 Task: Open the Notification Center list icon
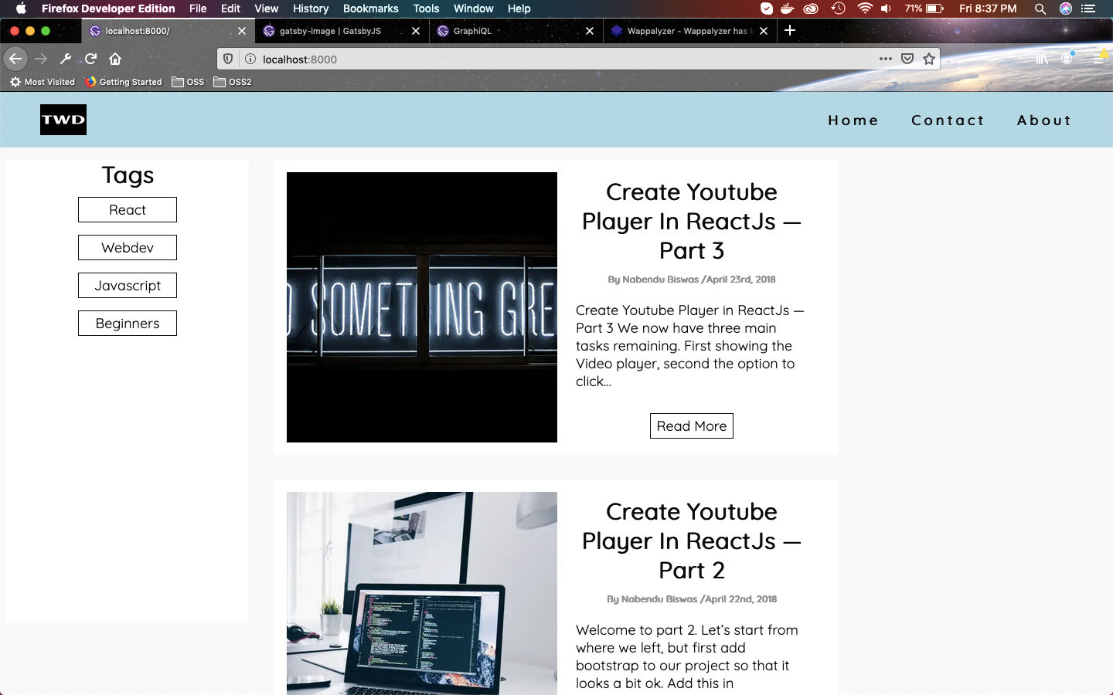tap(1089, 8)
